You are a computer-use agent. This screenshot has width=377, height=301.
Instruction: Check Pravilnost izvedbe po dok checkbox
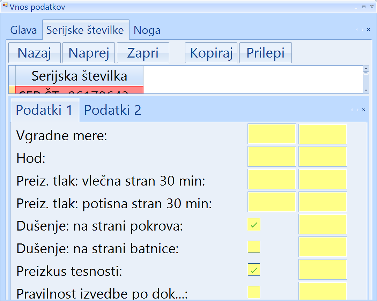[254, 292]
